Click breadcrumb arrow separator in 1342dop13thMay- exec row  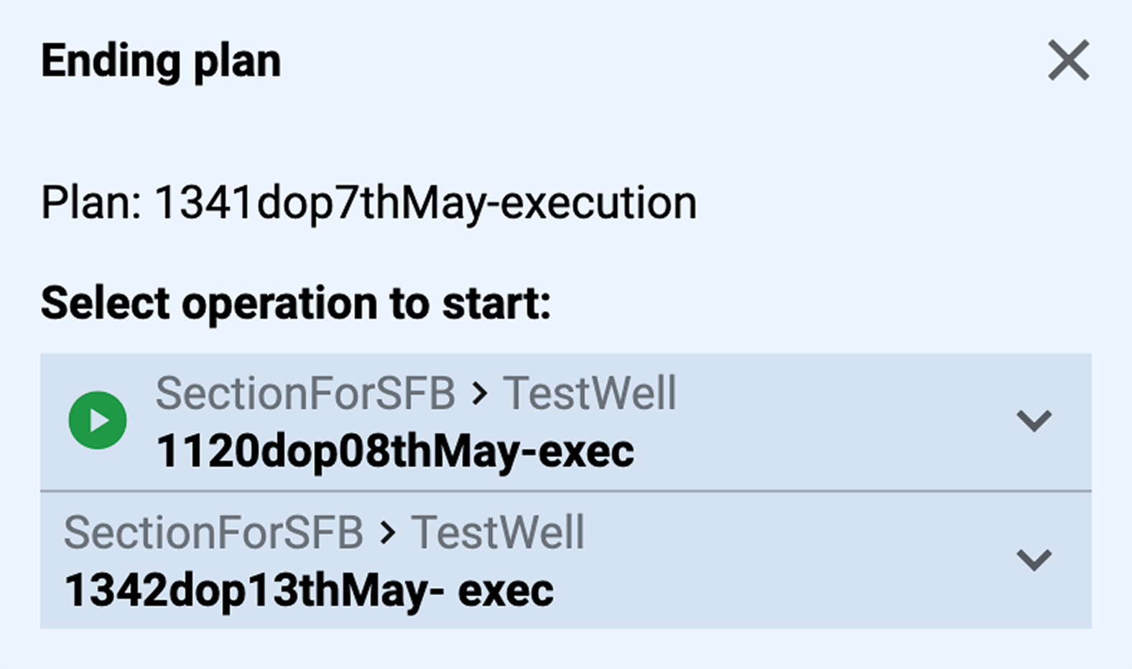click(388, 533)
